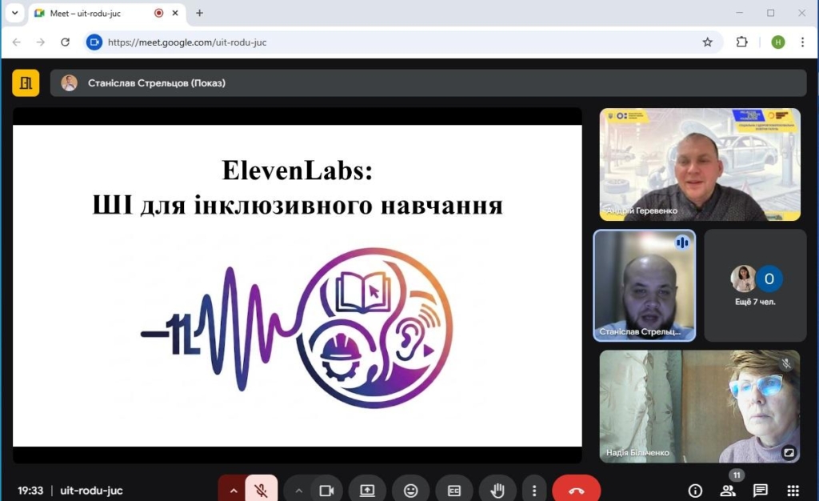Select Надія Більченко's video tile

700,406
